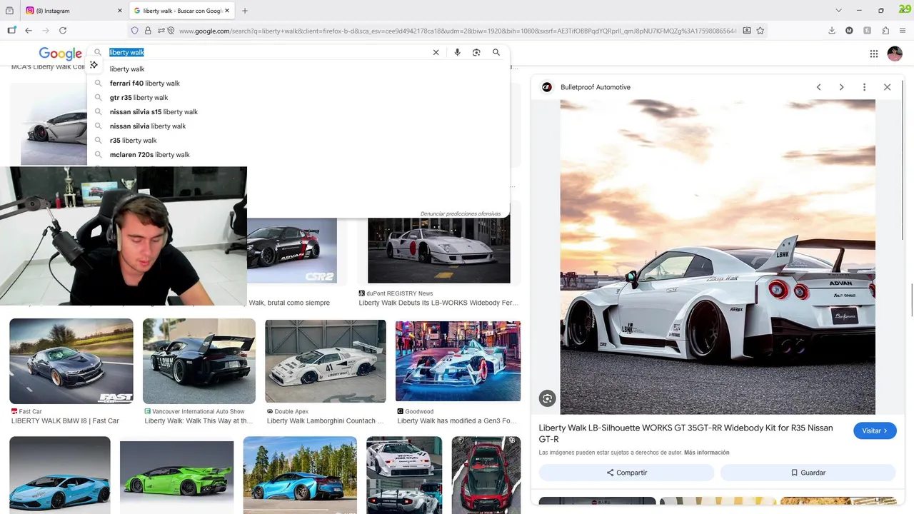Open light blue Lamborghini Huracan thumbnail

pyautogui.click(x=60, y=475)
